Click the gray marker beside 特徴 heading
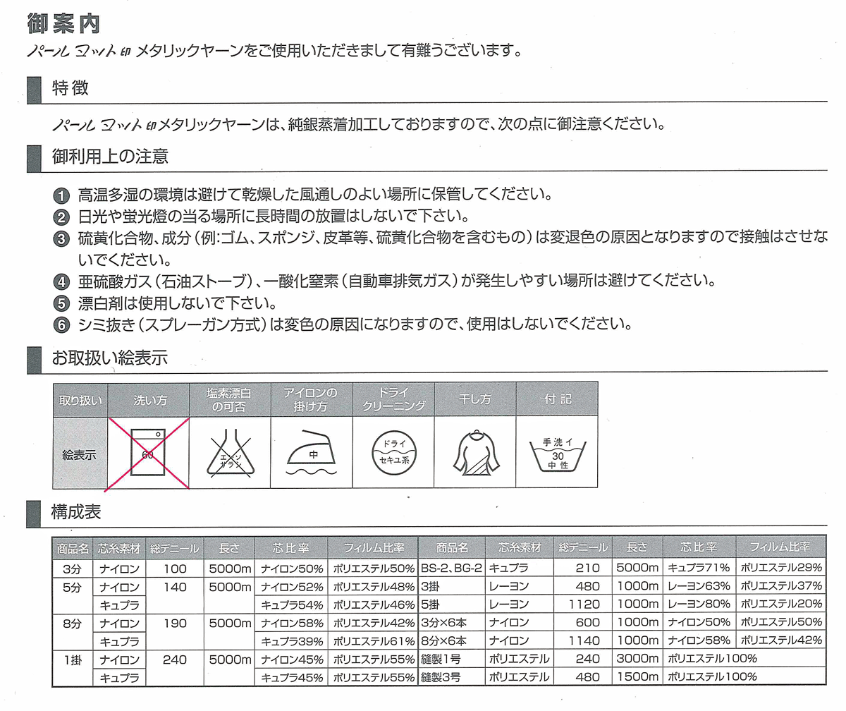 pyautogui.click(x=32, y=90)
